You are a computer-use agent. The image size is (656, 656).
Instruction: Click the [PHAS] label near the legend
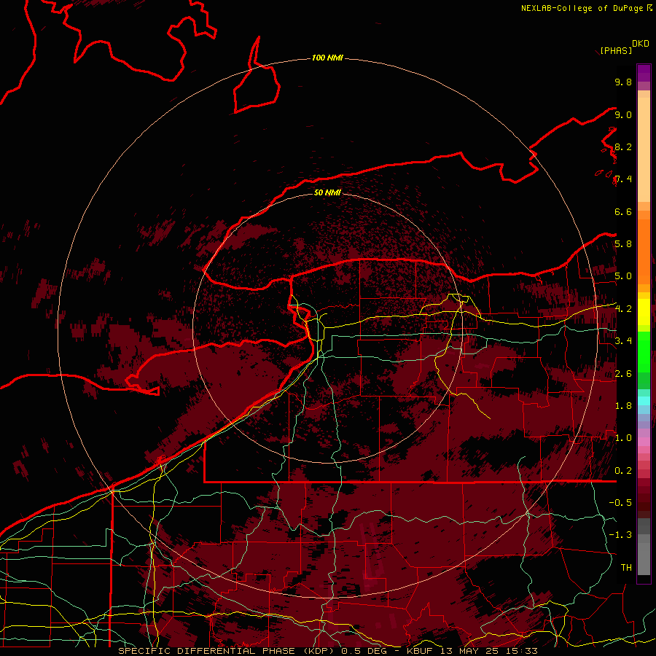616,50
